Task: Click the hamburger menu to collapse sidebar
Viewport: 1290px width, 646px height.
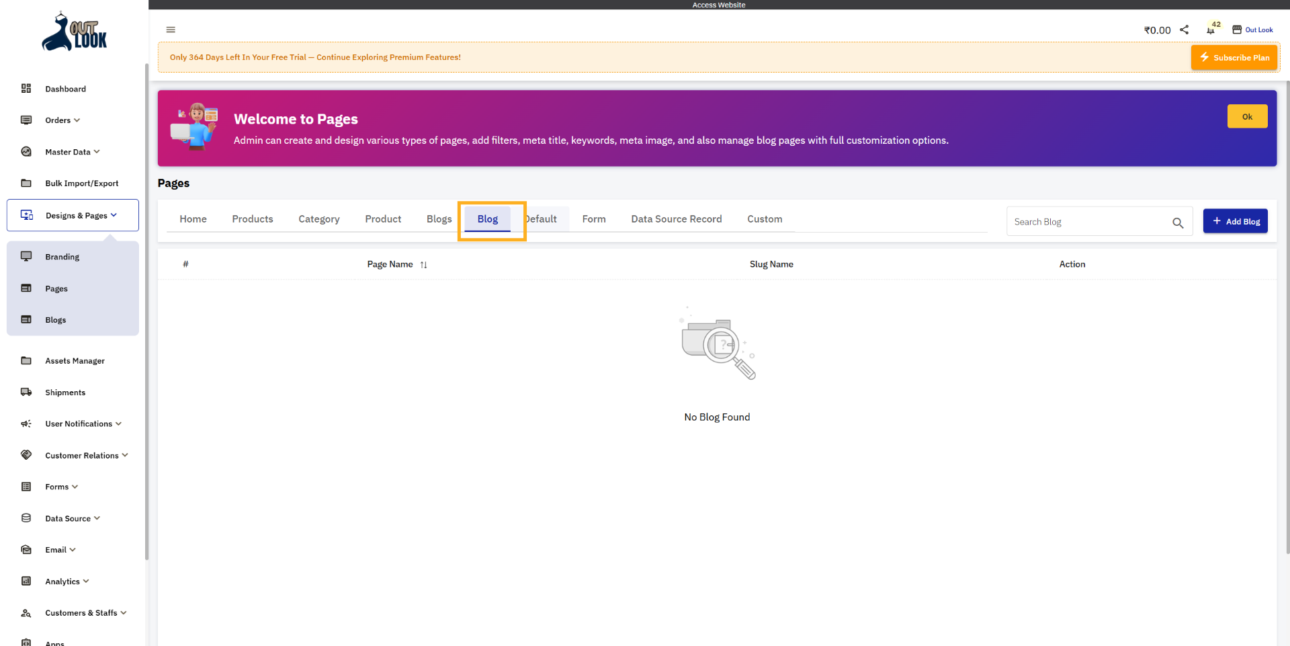Action: tap(170, 30)
